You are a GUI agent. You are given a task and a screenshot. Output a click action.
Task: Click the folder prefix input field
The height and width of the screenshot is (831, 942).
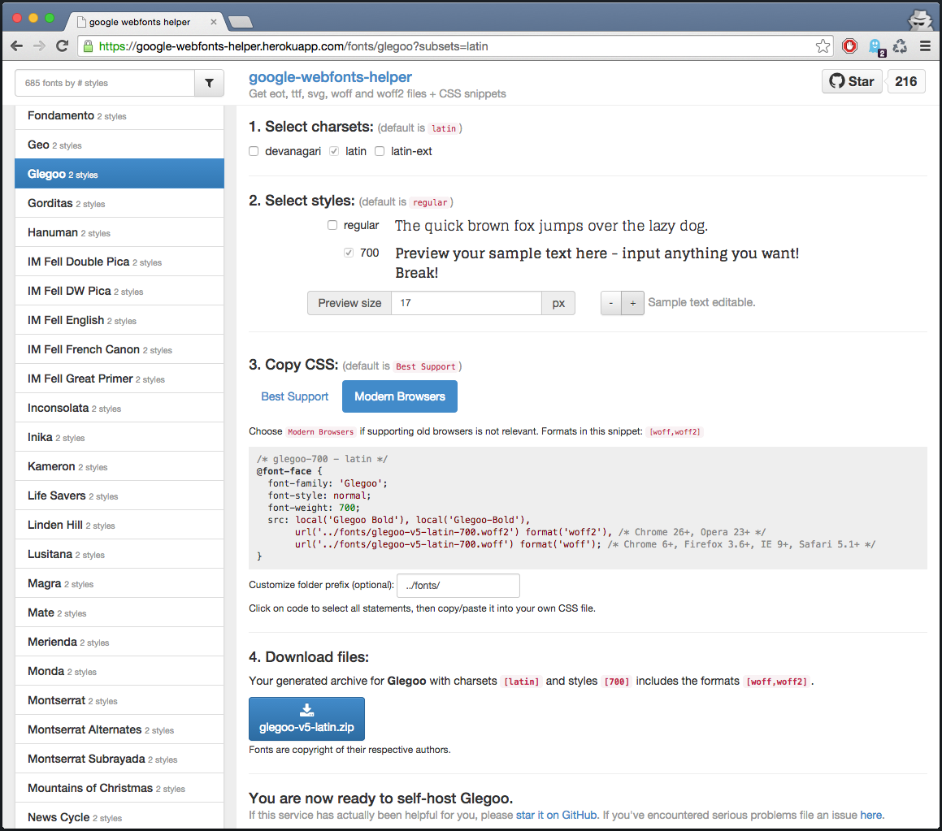coord(458,585)
